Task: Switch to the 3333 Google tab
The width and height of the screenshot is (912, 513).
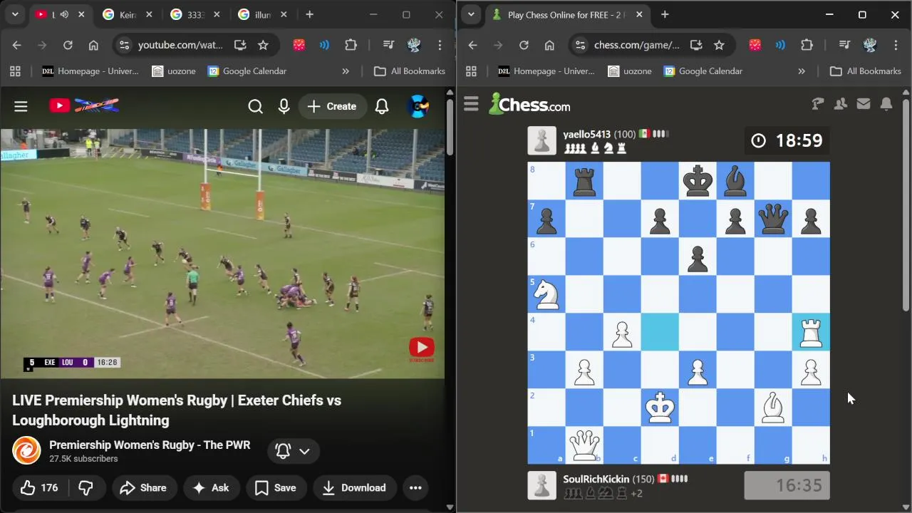Action: [195, 14]
